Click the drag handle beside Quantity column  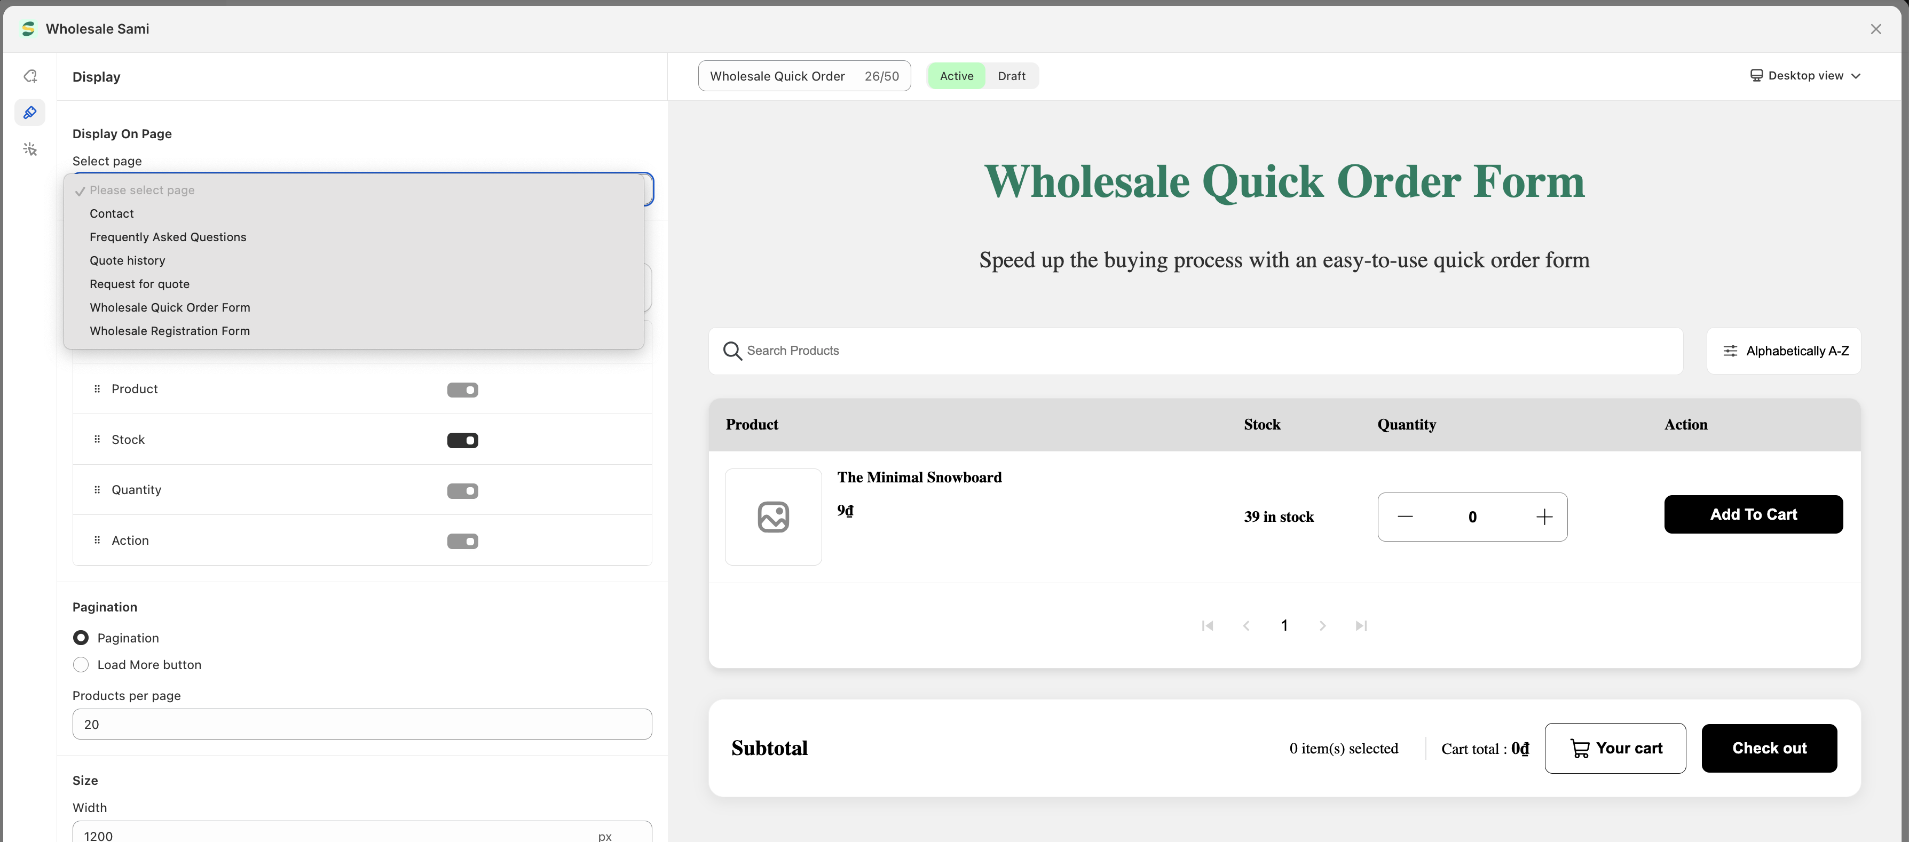coord(97,490)
